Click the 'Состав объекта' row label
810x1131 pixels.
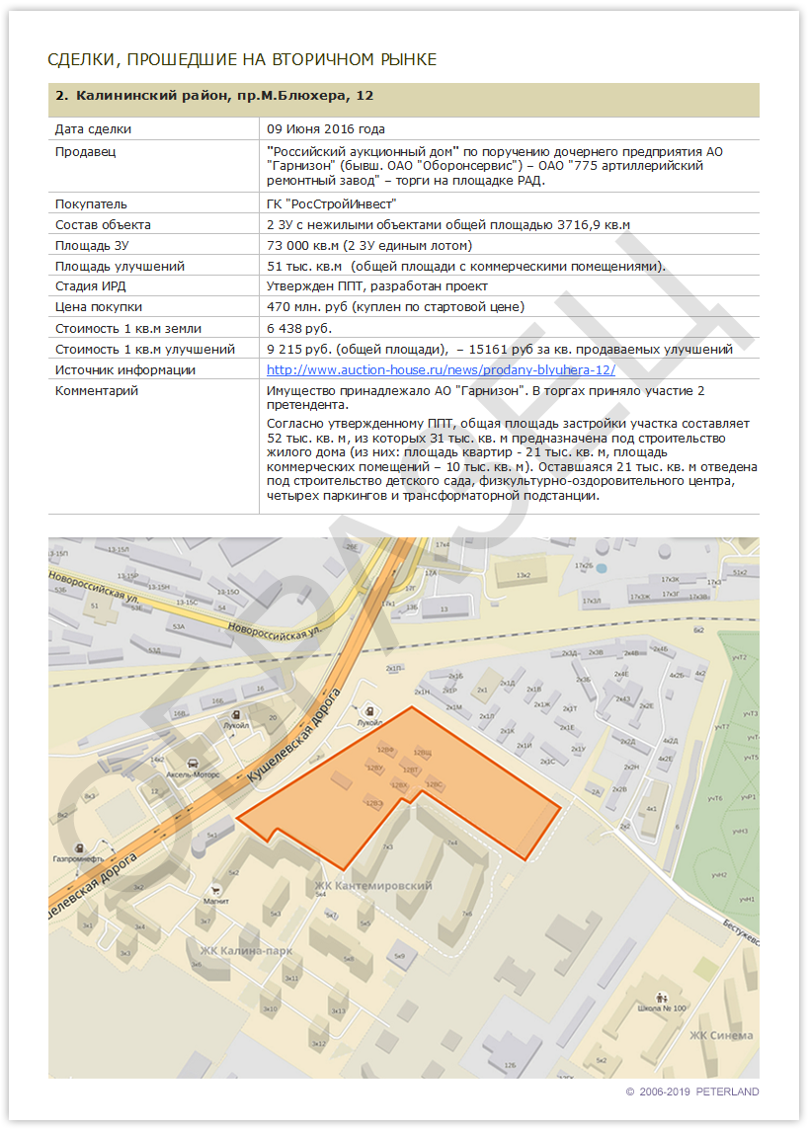click(x=103, y=225)
